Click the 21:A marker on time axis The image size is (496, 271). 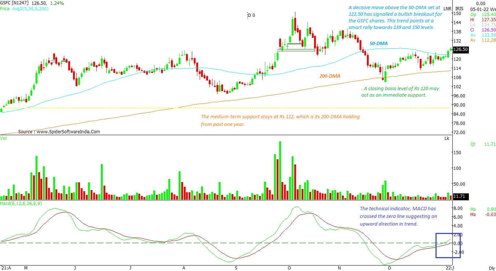pyautogui.click(x=5, y=268)
